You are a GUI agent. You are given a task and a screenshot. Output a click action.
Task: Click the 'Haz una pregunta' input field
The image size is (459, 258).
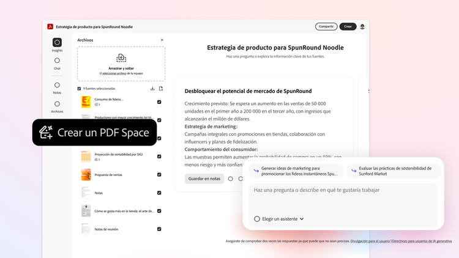[343, 191]
